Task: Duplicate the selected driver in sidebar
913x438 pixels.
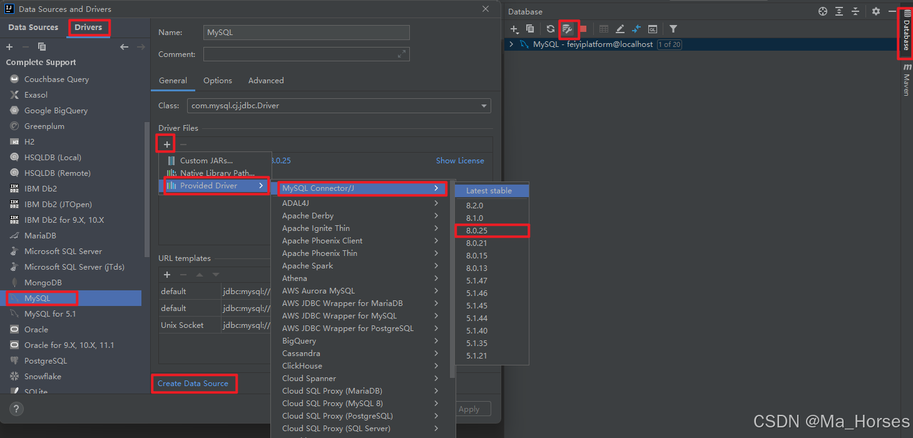Action: pos(42,47)
